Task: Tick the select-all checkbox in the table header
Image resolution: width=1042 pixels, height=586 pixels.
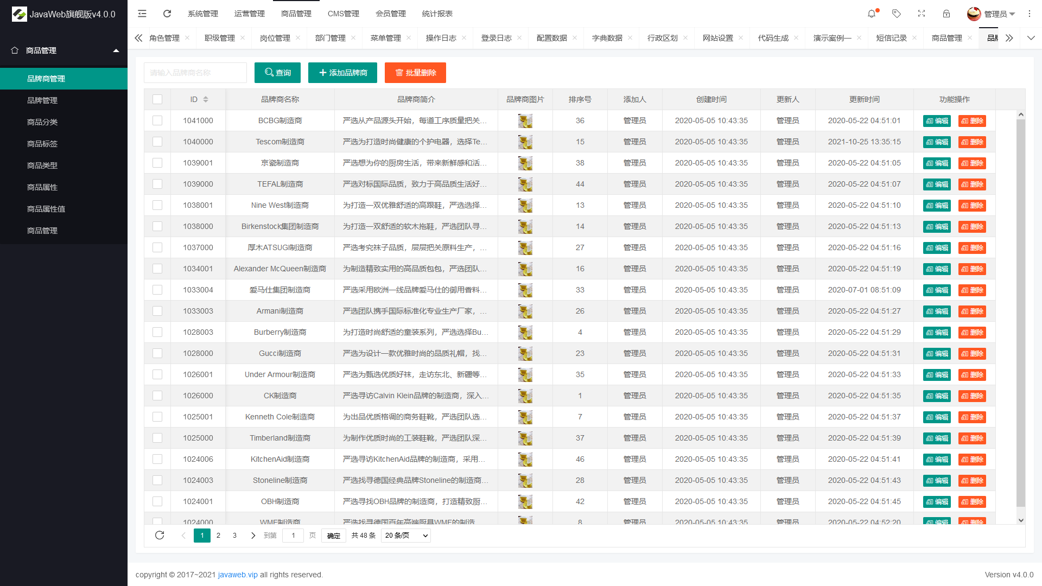Action: (x=157, y=99)
